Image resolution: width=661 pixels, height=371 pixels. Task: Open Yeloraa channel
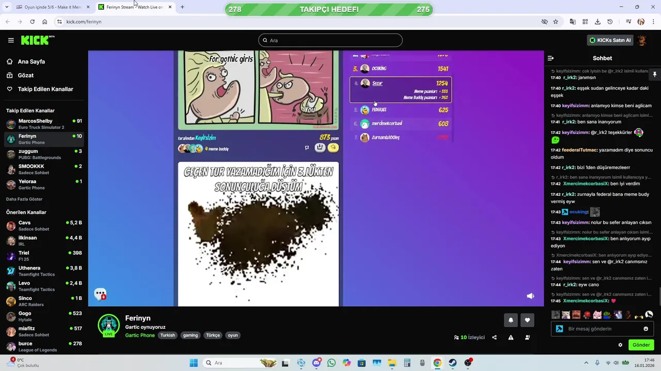point(44,184)
